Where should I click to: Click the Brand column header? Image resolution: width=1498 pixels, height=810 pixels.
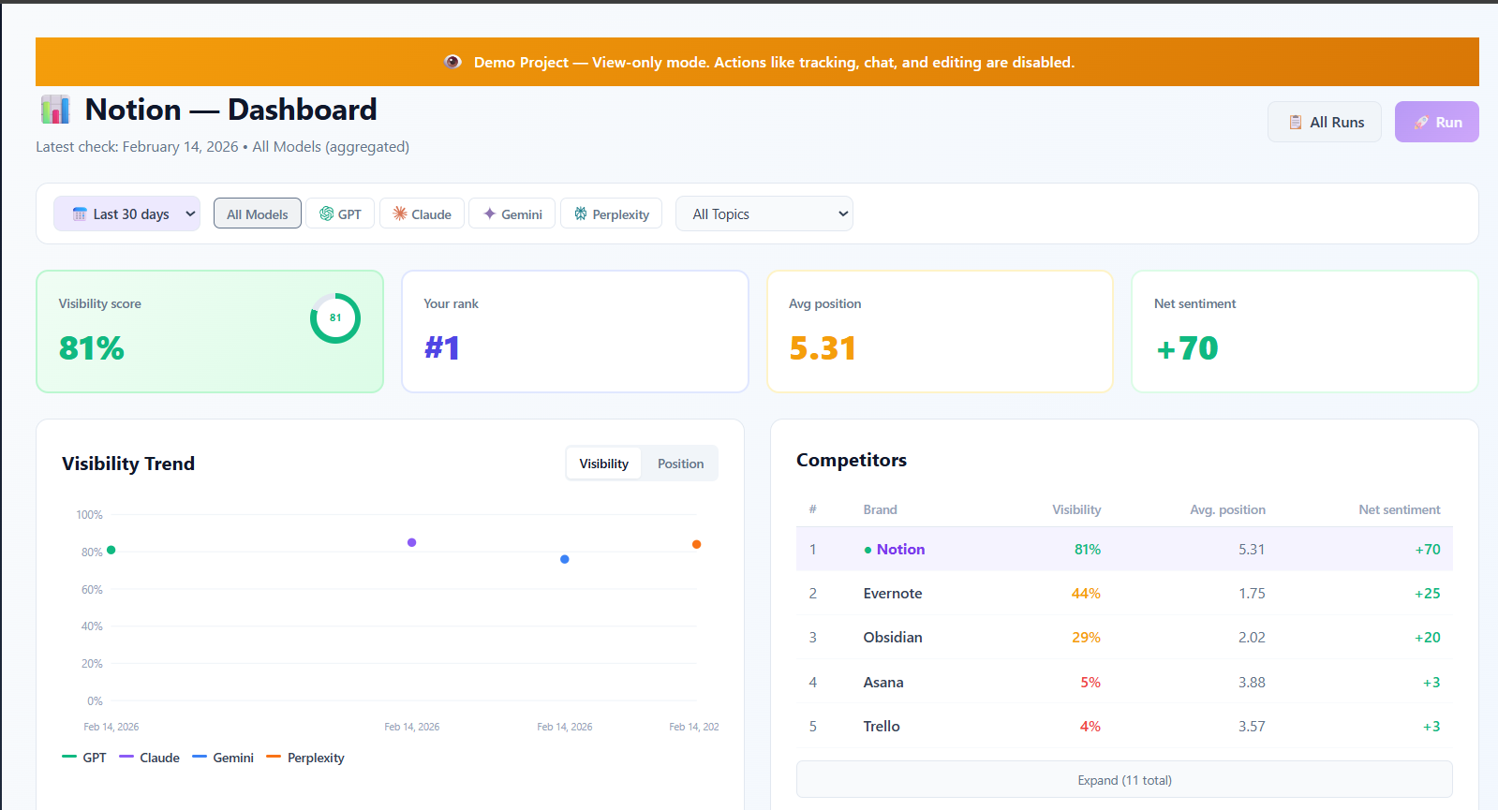[880, 509]
